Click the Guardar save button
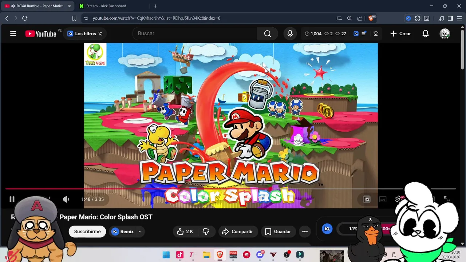The height and width of the screenshot is (262, 466). pyautogui.click(x=278, y=231)
